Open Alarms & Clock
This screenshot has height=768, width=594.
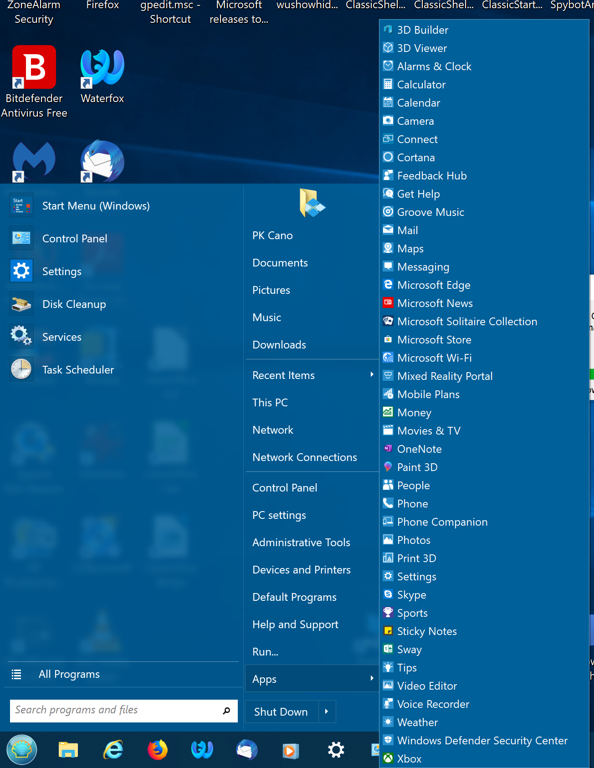coord(484,67)
